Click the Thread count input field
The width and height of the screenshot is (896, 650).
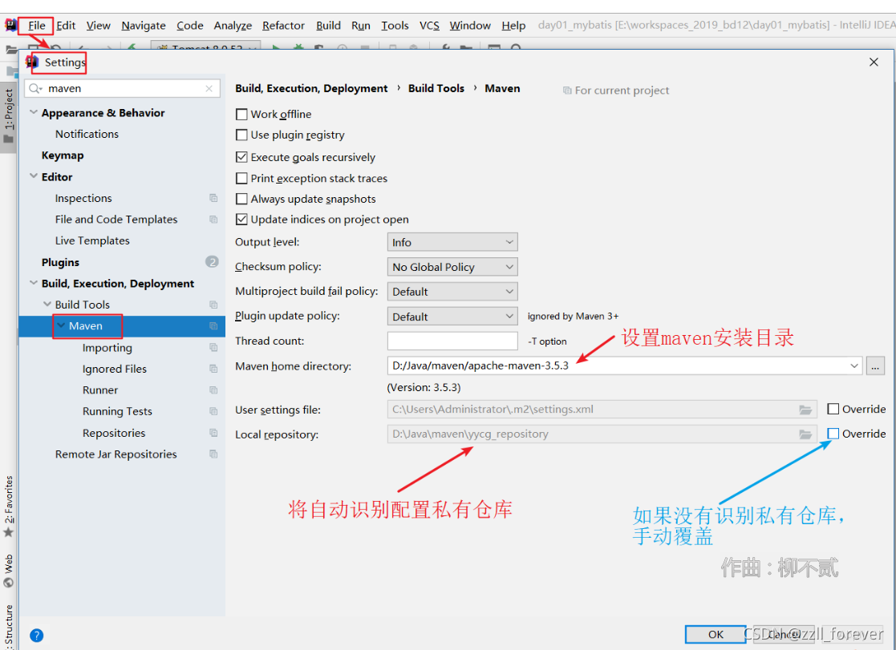(452, 341)
